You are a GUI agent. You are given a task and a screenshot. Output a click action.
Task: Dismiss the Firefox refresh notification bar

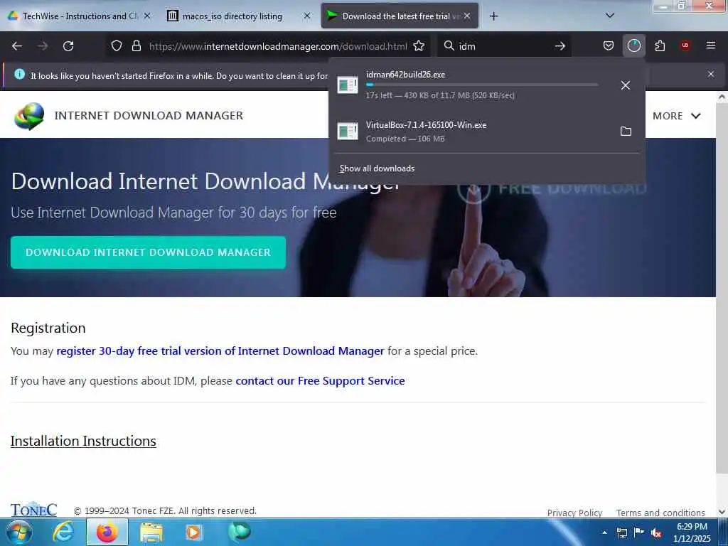tap(711, 74)
